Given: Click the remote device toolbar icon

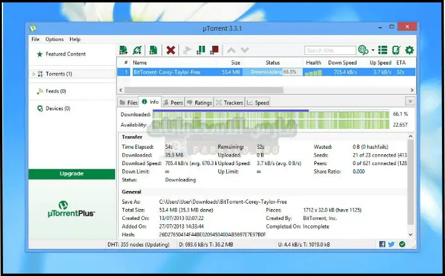Looking at the screenshot, I should click(x=396, y=50).
